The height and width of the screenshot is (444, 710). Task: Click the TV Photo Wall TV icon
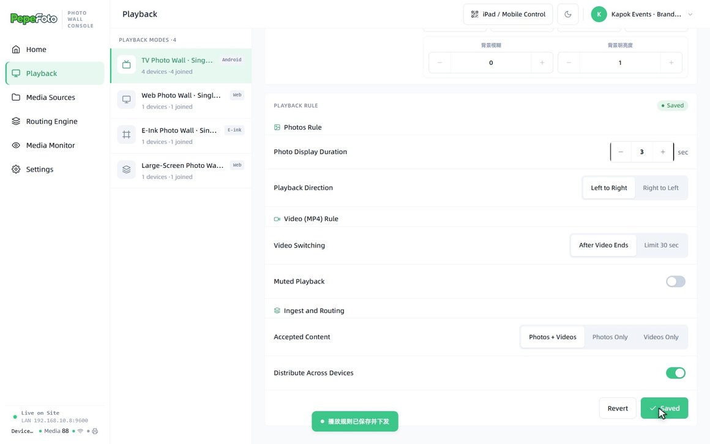[126, 65]
